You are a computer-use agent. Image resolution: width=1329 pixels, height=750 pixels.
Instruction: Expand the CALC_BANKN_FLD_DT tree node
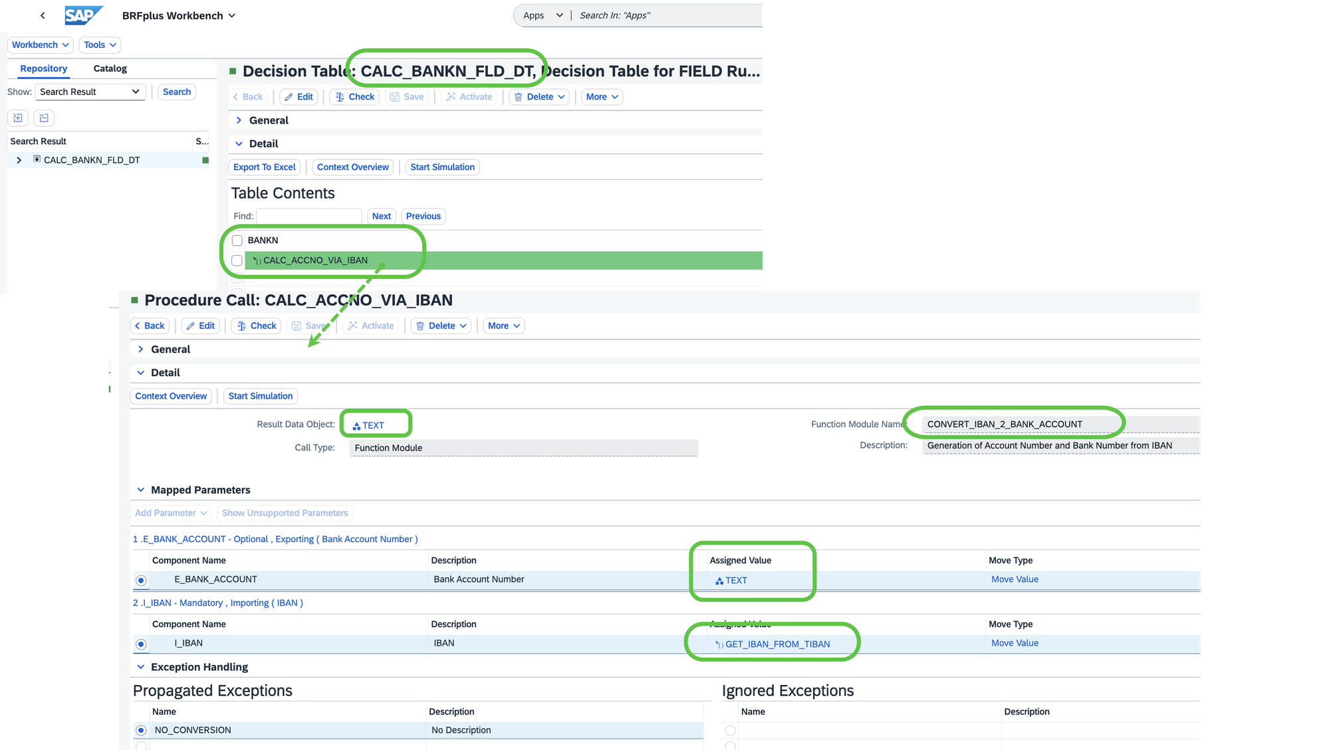click(19, 160)
